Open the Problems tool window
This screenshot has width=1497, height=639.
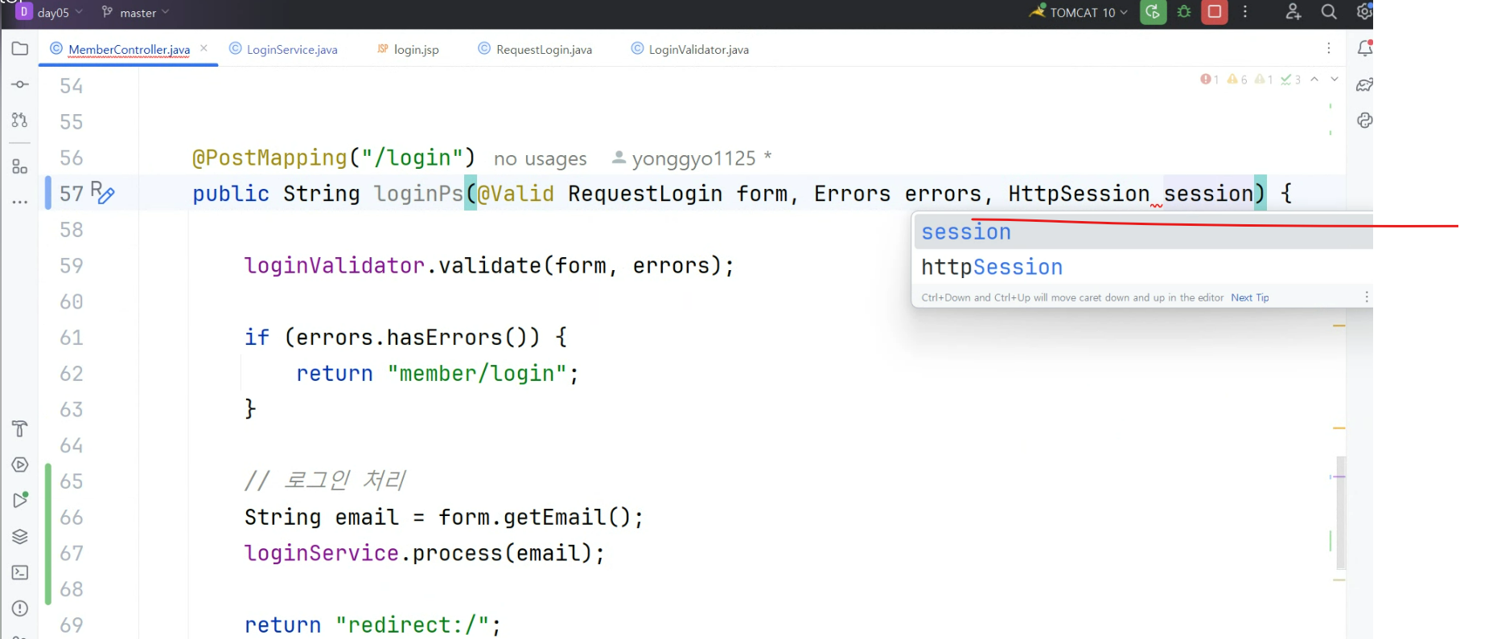tap(20, 608)
